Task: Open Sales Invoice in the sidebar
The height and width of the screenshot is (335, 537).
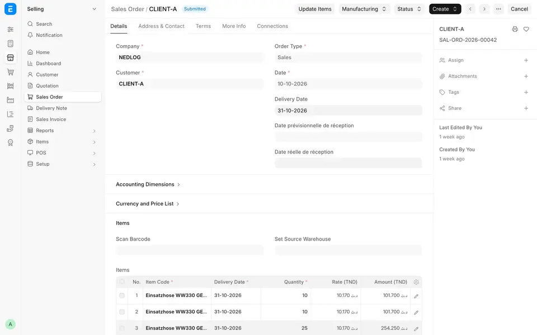Action: pos(63,119)
